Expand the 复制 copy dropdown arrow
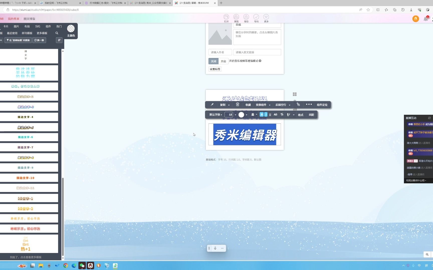 (x=229, y=105)
